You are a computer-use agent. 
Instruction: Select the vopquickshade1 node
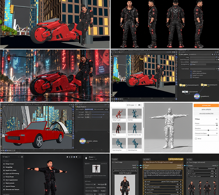coord(185,92)
